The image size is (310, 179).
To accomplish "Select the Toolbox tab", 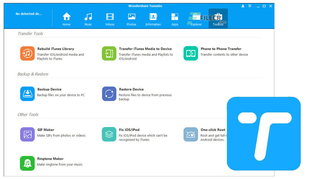I will 218,18.
